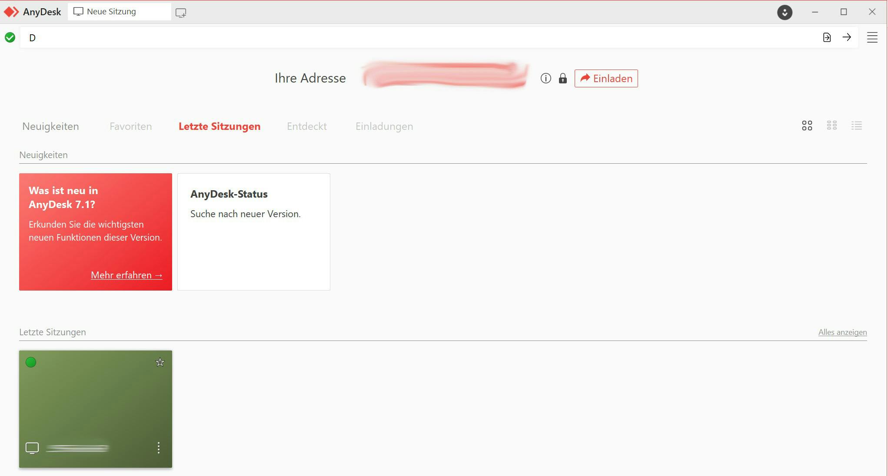Switch to the Favoriten tab

130,126
